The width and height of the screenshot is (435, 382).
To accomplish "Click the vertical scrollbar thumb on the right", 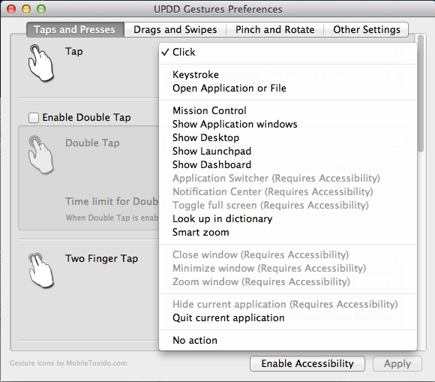I will (421, 93).
